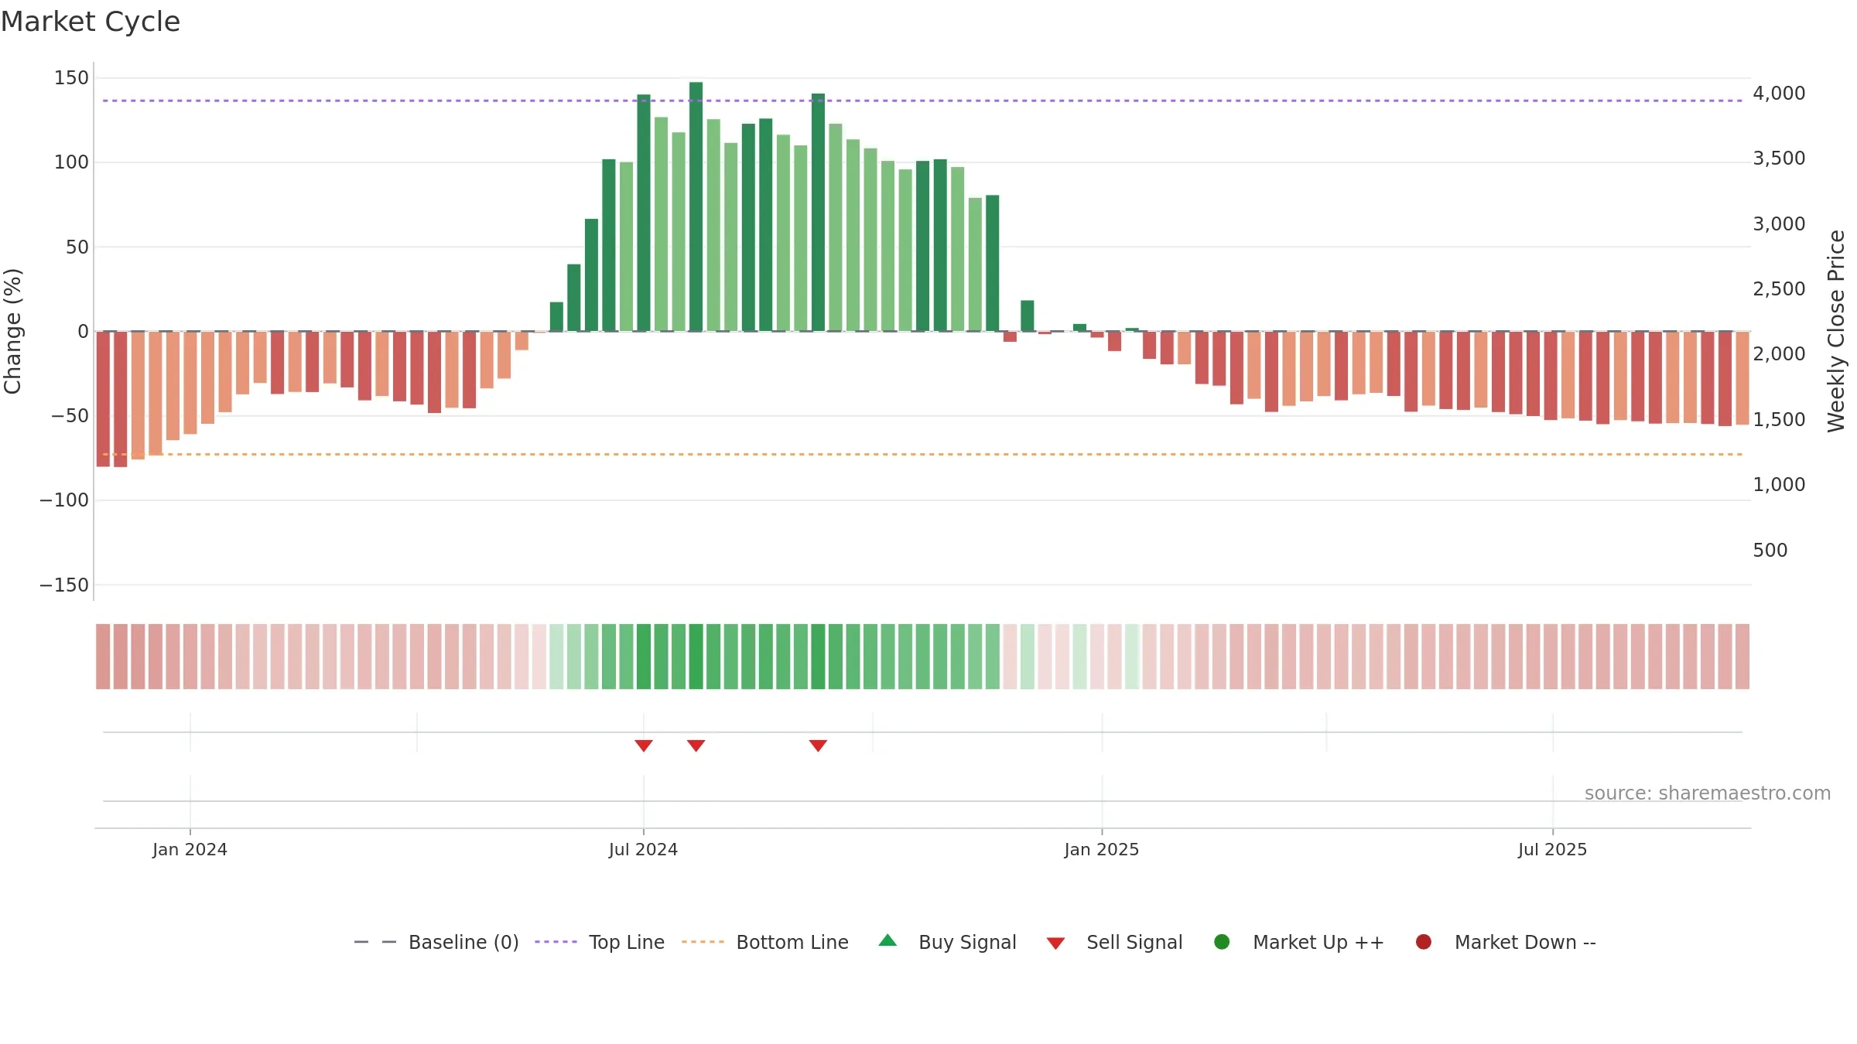
Task: Click the Market Up ++ green dot legend icon
Action: pos(1222,942)
